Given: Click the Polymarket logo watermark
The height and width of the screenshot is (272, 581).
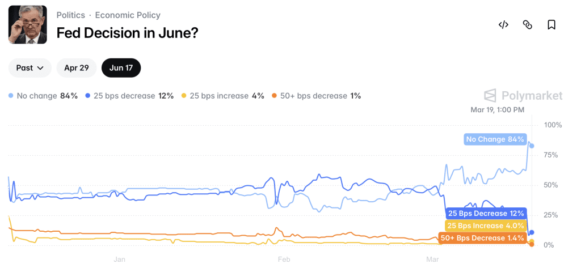Looking at the screenshot, I should pyautogui.click(x=523, y=95).
